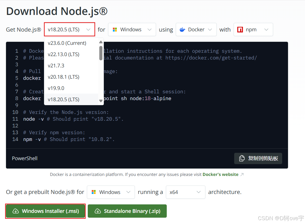Click the chevron arrow on the Docker selector

click(x=210, y=30)
